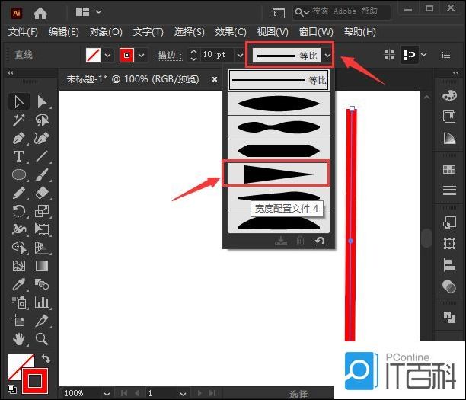Image resolution: width=466 pixels, height=400 pixels.
Task: Select the Line Segment tool
Action: pos(42,156)
